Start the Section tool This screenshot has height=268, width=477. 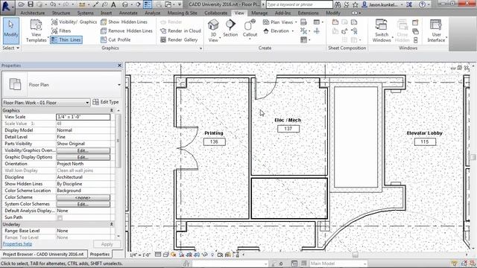230,28
